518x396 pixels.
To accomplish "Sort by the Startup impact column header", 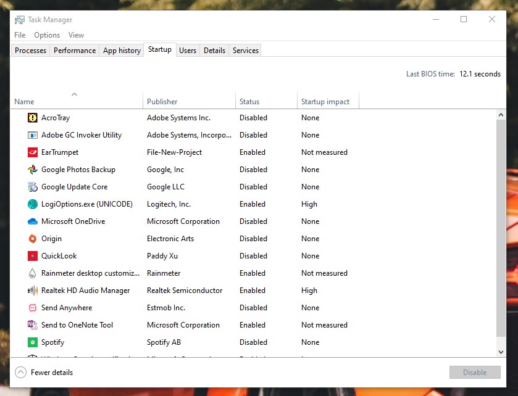I will tap(328, 100).
